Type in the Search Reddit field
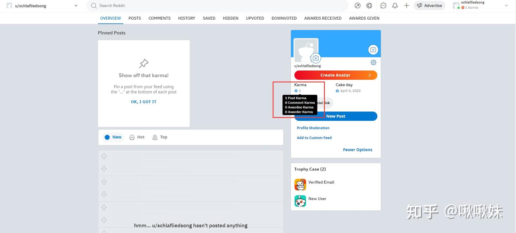Screen dimensions: 516x233 click(215, 5)
